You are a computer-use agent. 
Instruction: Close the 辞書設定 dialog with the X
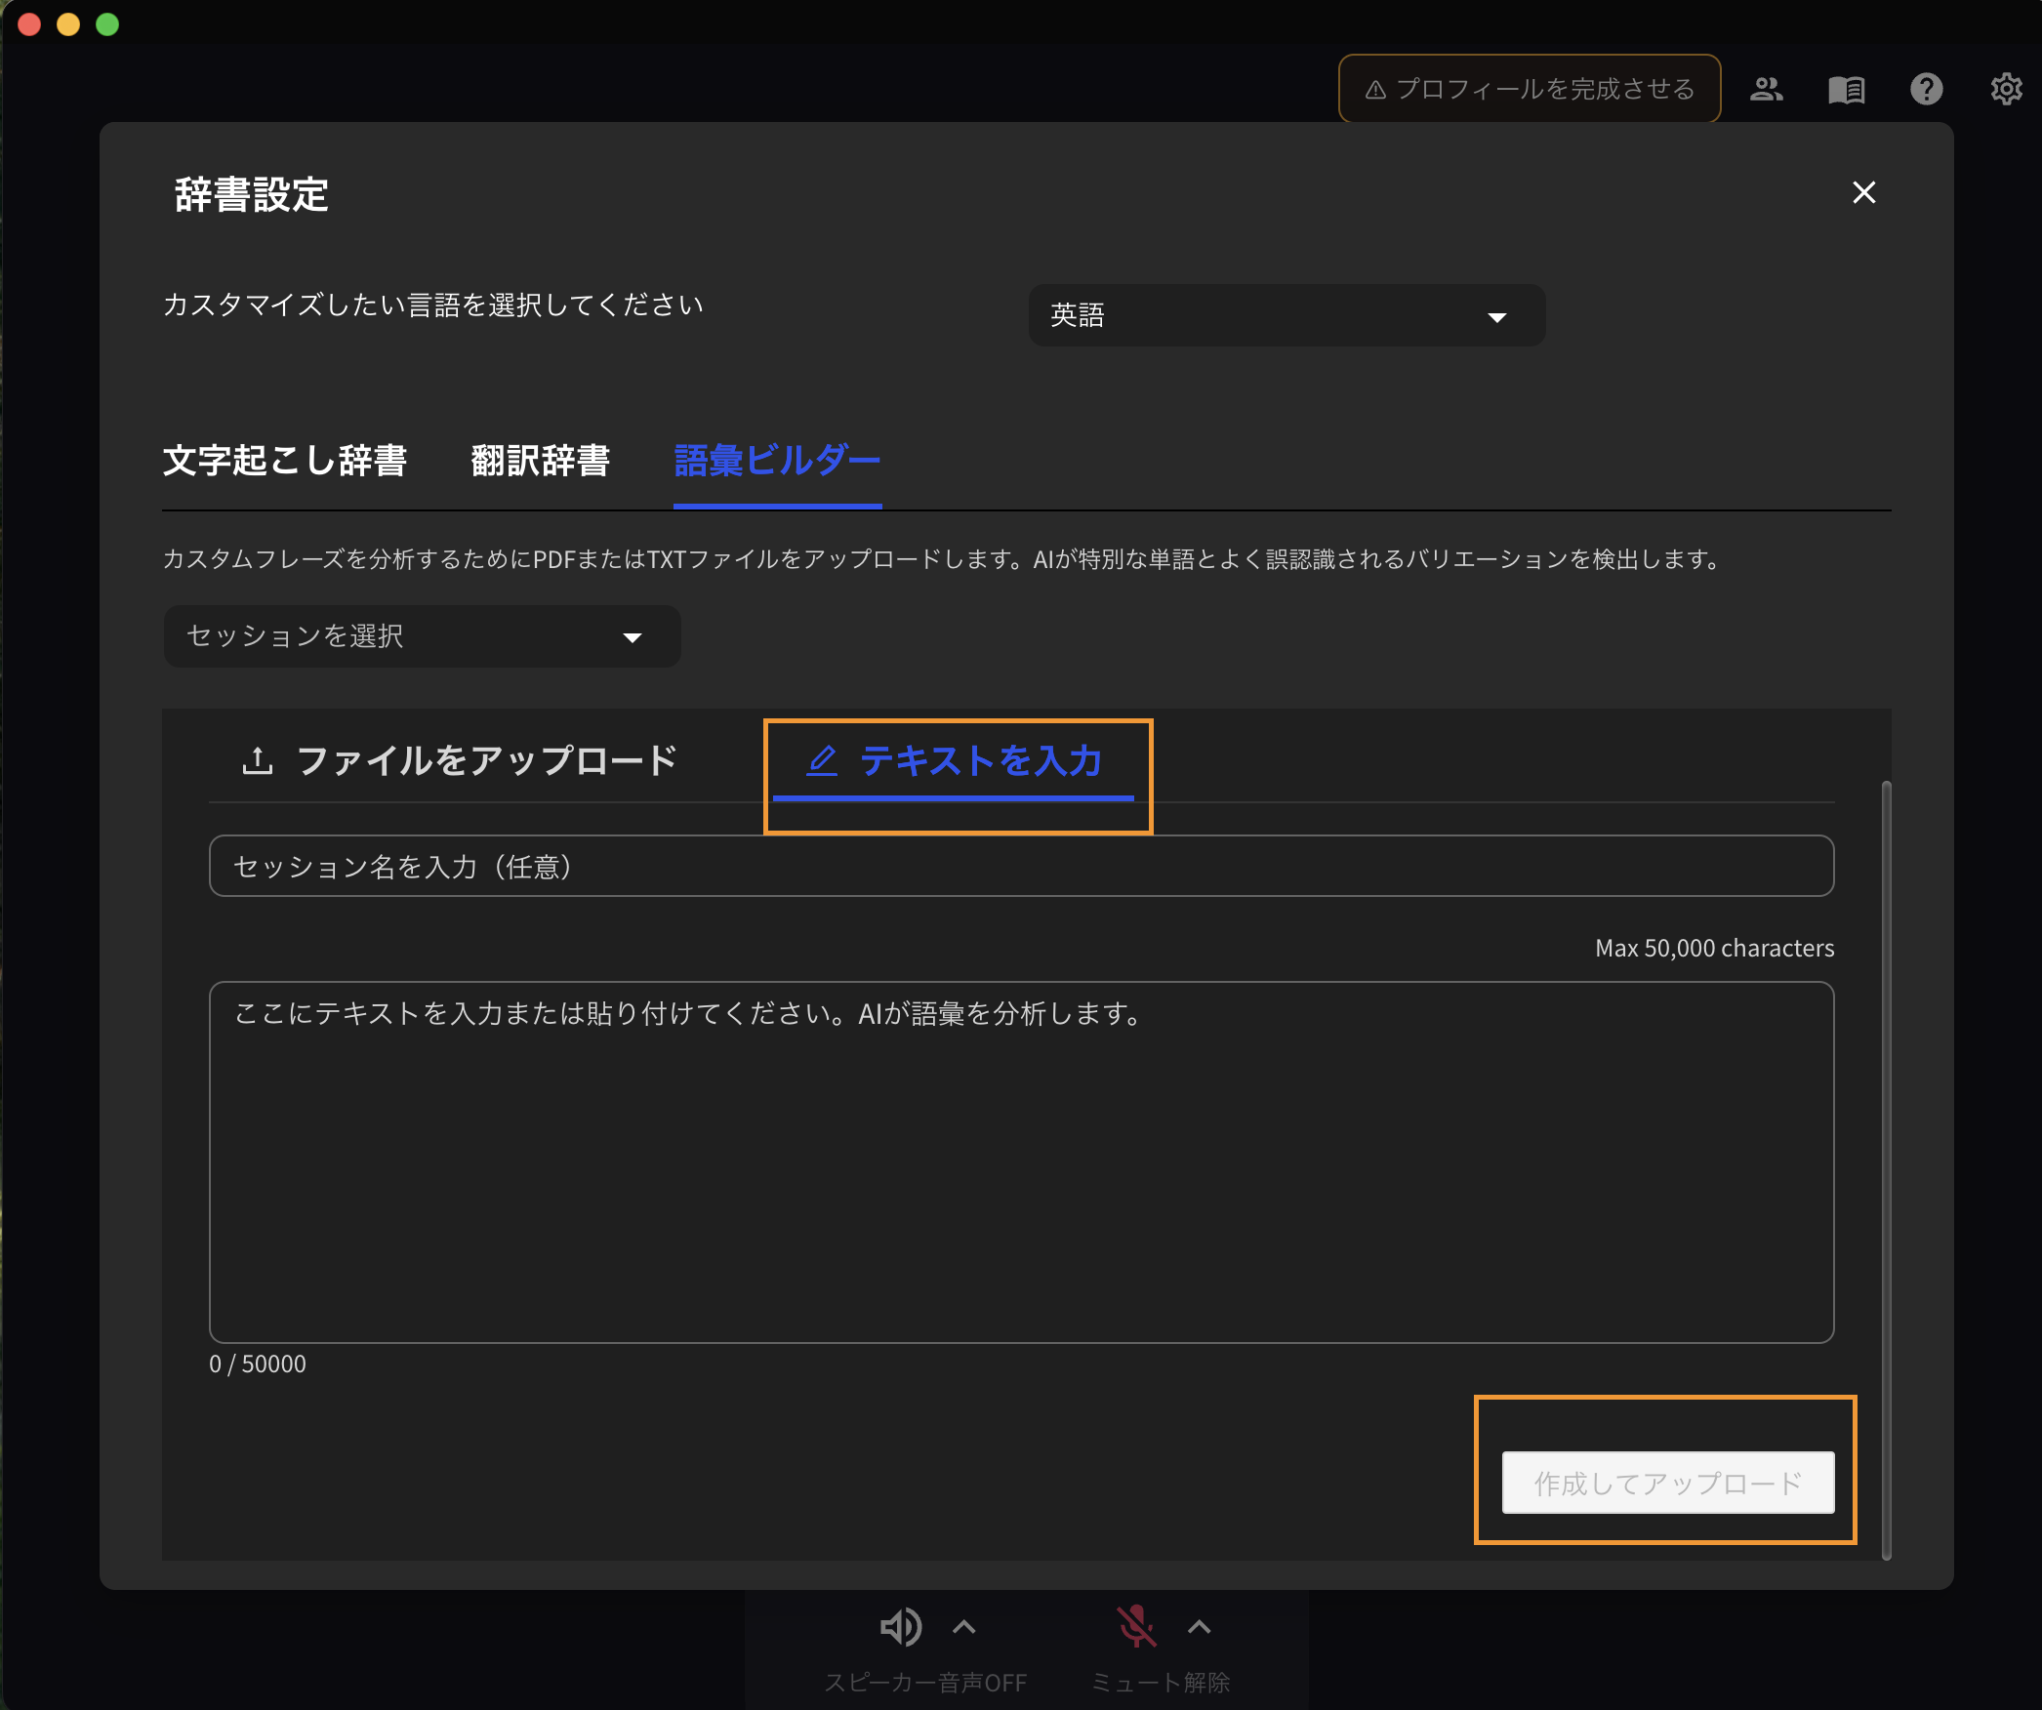1863,192
